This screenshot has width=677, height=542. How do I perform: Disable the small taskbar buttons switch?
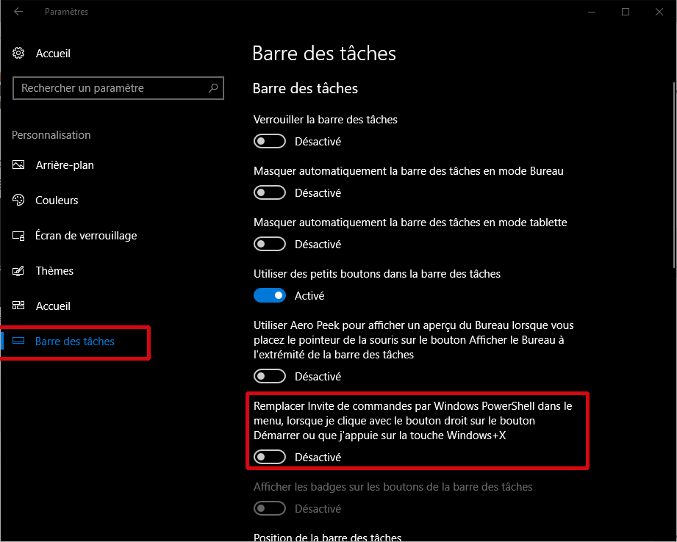click(x=269, y=295)
